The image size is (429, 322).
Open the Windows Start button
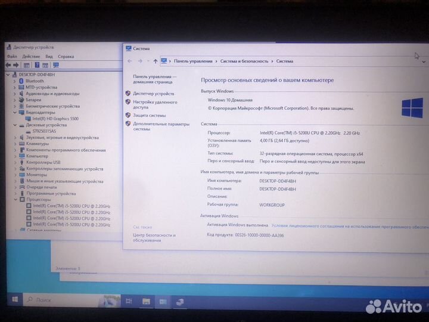15,299
